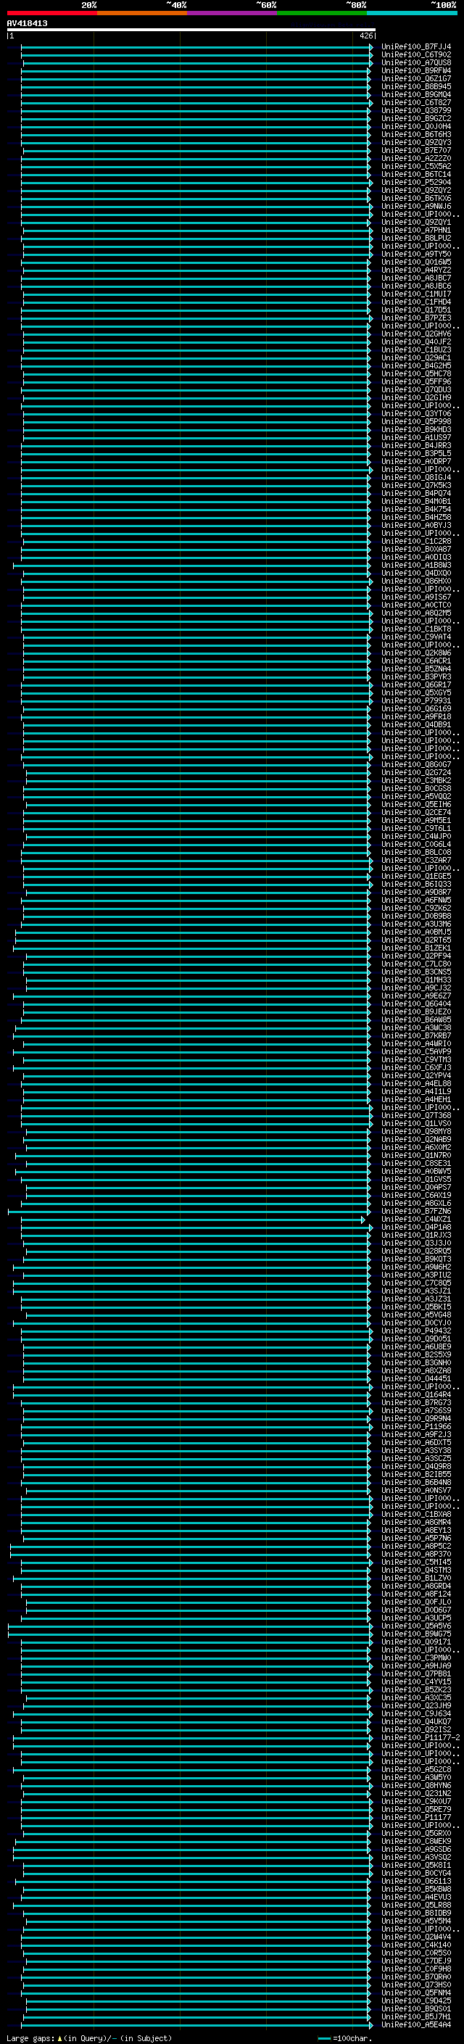The height and width of the screenshot is (2044, 464).
Task: Open hit UniRef100_A7QUS8
Action: coord(415,62)
